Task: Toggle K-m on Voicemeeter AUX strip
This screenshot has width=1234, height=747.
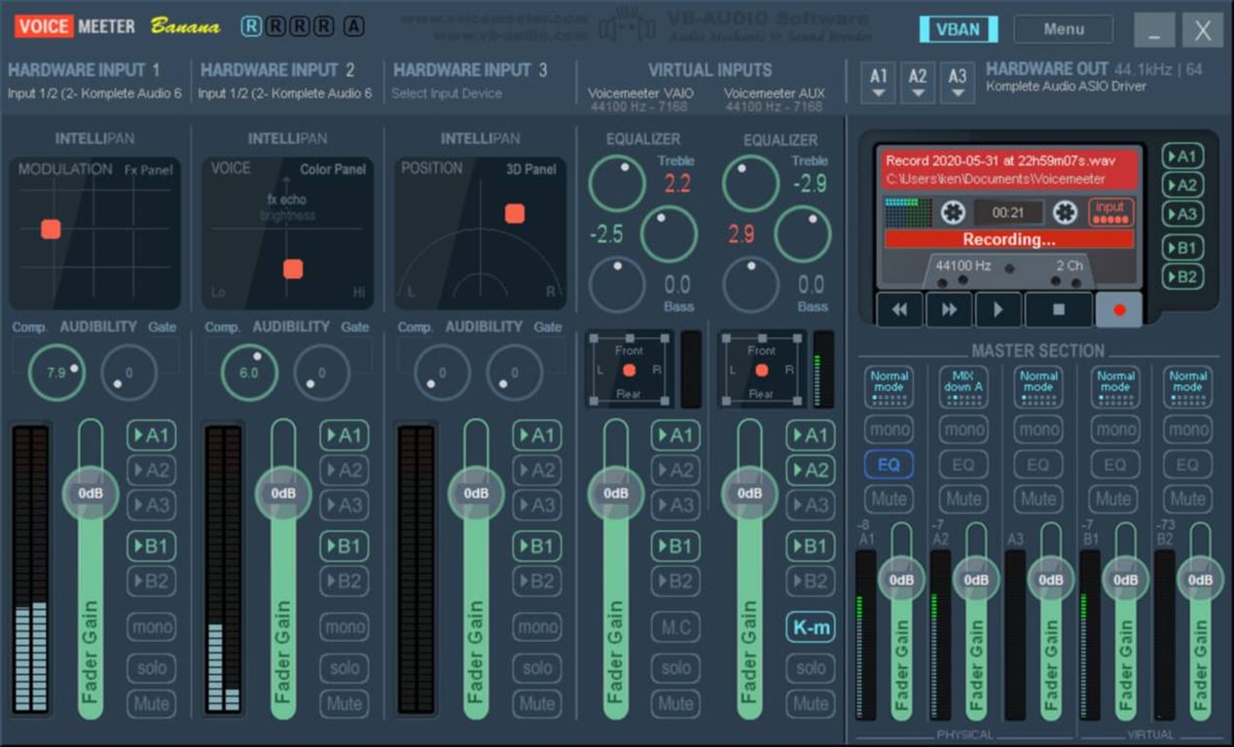Action: click(811, 627)
